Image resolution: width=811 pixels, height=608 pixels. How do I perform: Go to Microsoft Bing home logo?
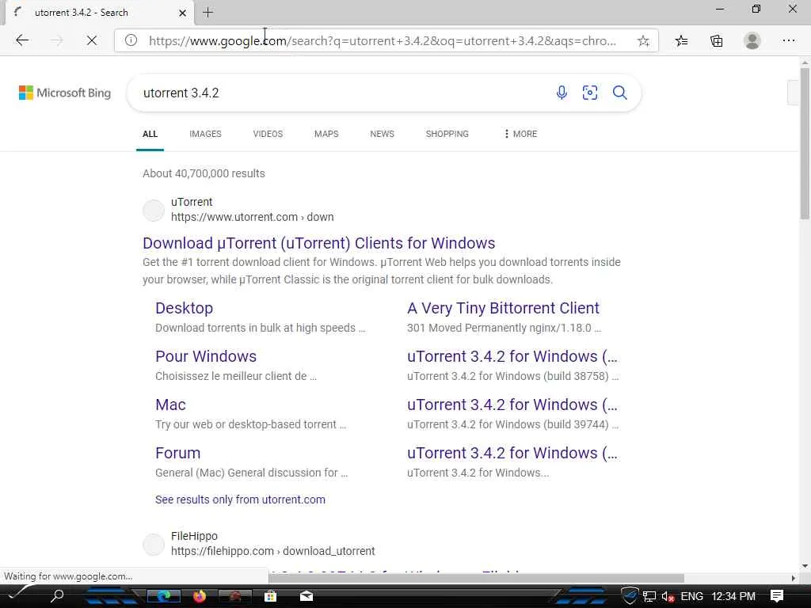click(x=65, y=93)
